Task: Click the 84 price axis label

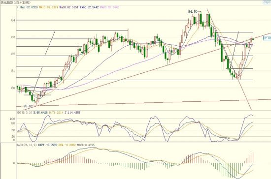Action: click(13, 20)
